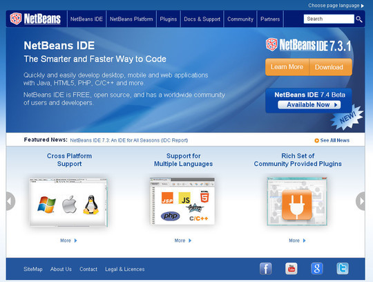Click the arrow beside Cross Platform More
Viewport: 373px width, 282px height.
pyautogui.click(x=76, y=241)
